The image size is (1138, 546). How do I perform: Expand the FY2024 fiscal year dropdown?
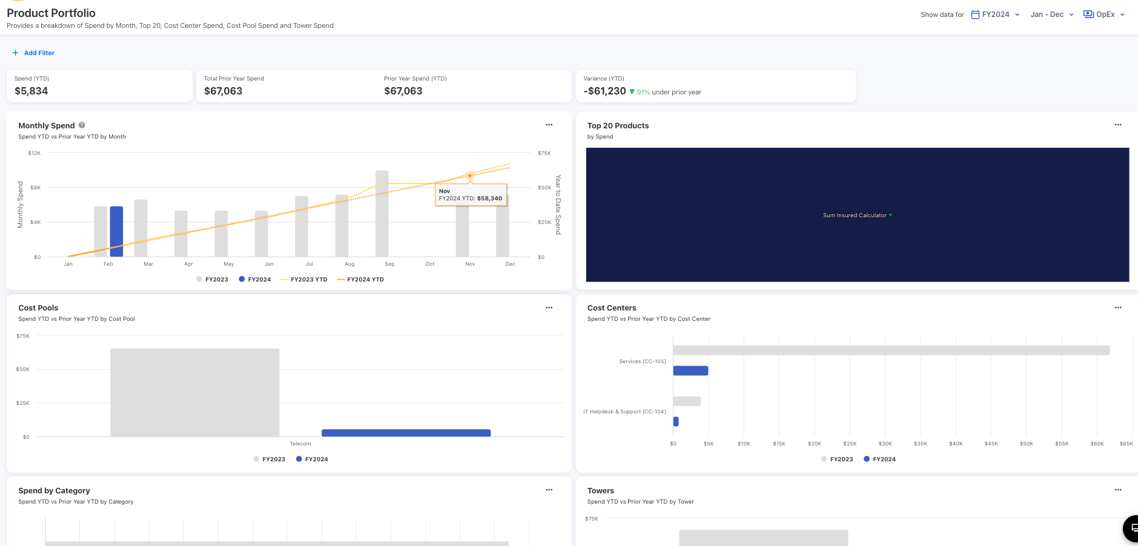point(996,15)
